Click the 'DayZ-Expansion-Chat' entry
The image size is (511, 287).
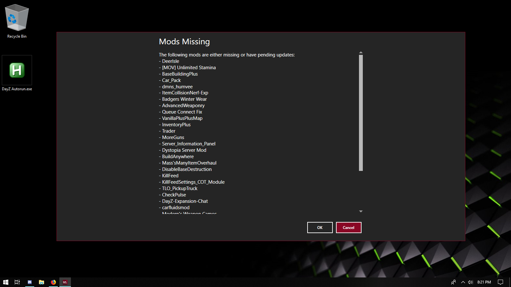(x=185, y=201)
